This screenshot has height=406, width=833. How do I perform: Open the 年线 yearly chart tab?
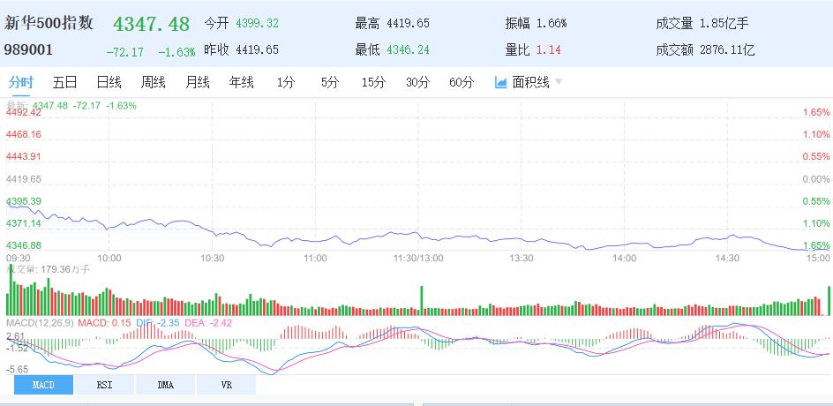click(x=241, y=82)
